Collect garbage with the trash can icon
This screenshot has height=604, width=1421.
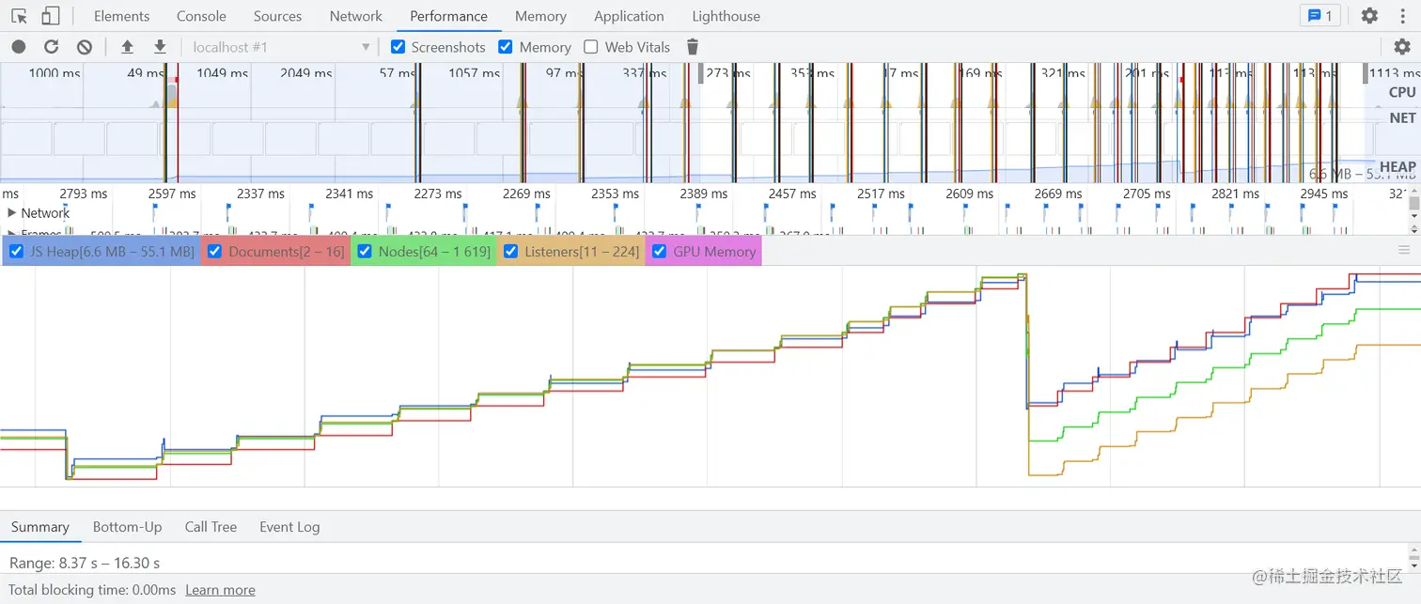pyautogui.click(x=693, y=47)
